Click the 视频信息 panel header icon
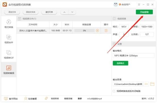Screen dimensions: 157x103 coord(114,19)
